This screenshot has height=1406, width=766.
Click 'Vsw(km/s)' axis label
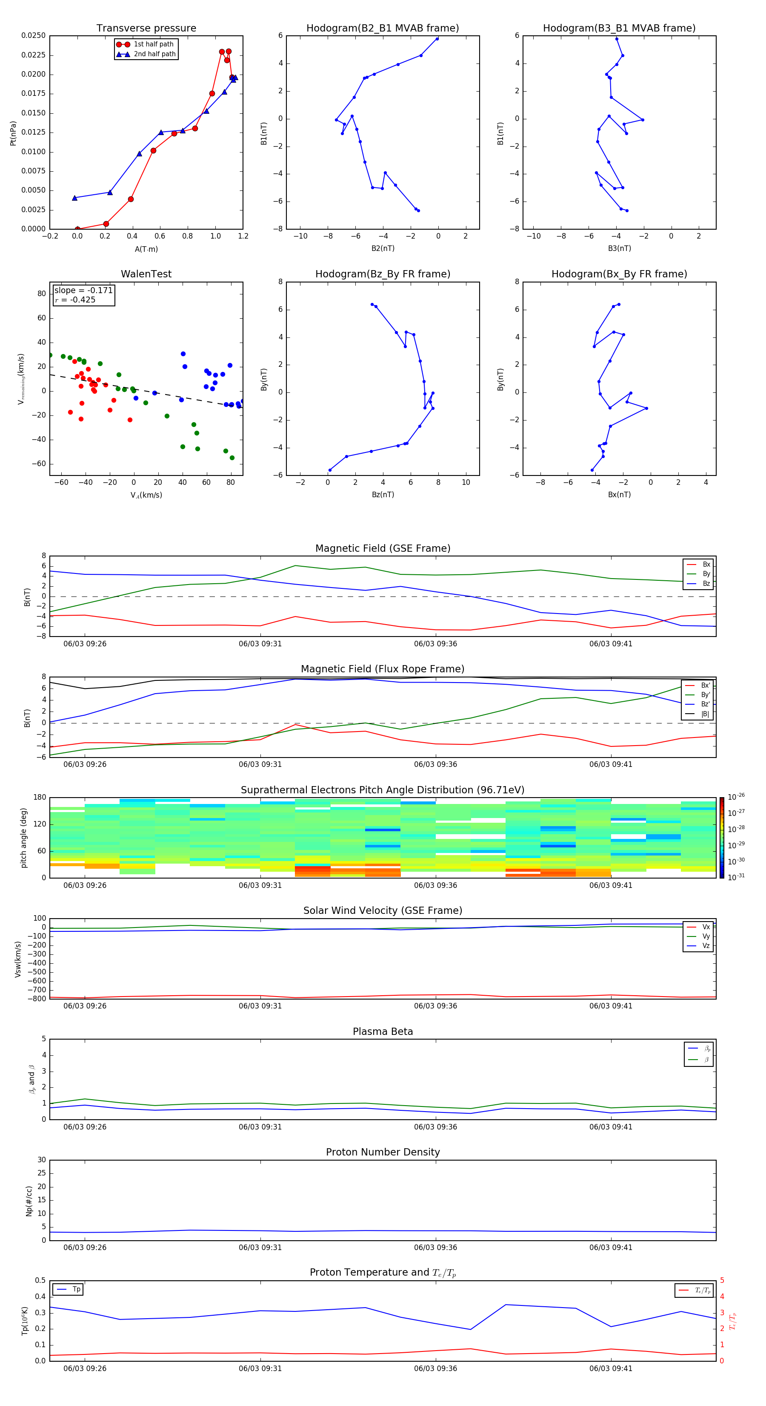(18, 959)
